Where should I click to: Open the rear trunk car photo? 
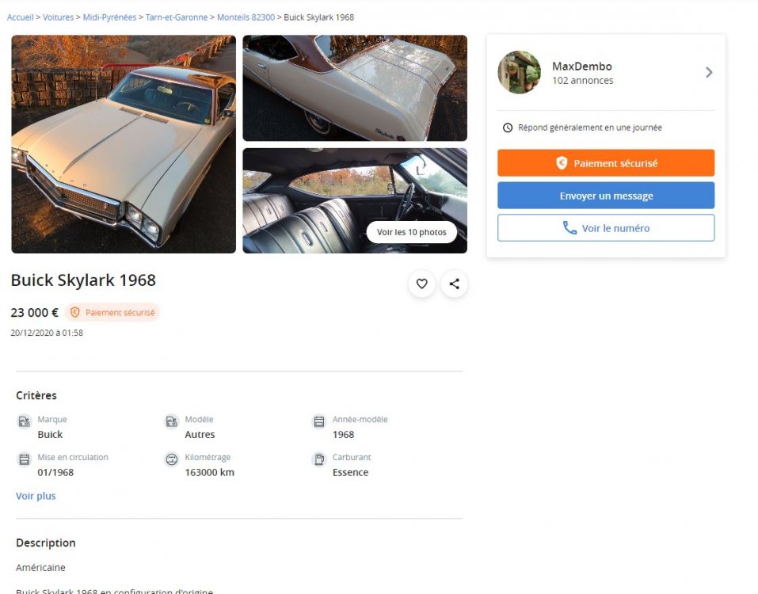[x=355, y=88]
